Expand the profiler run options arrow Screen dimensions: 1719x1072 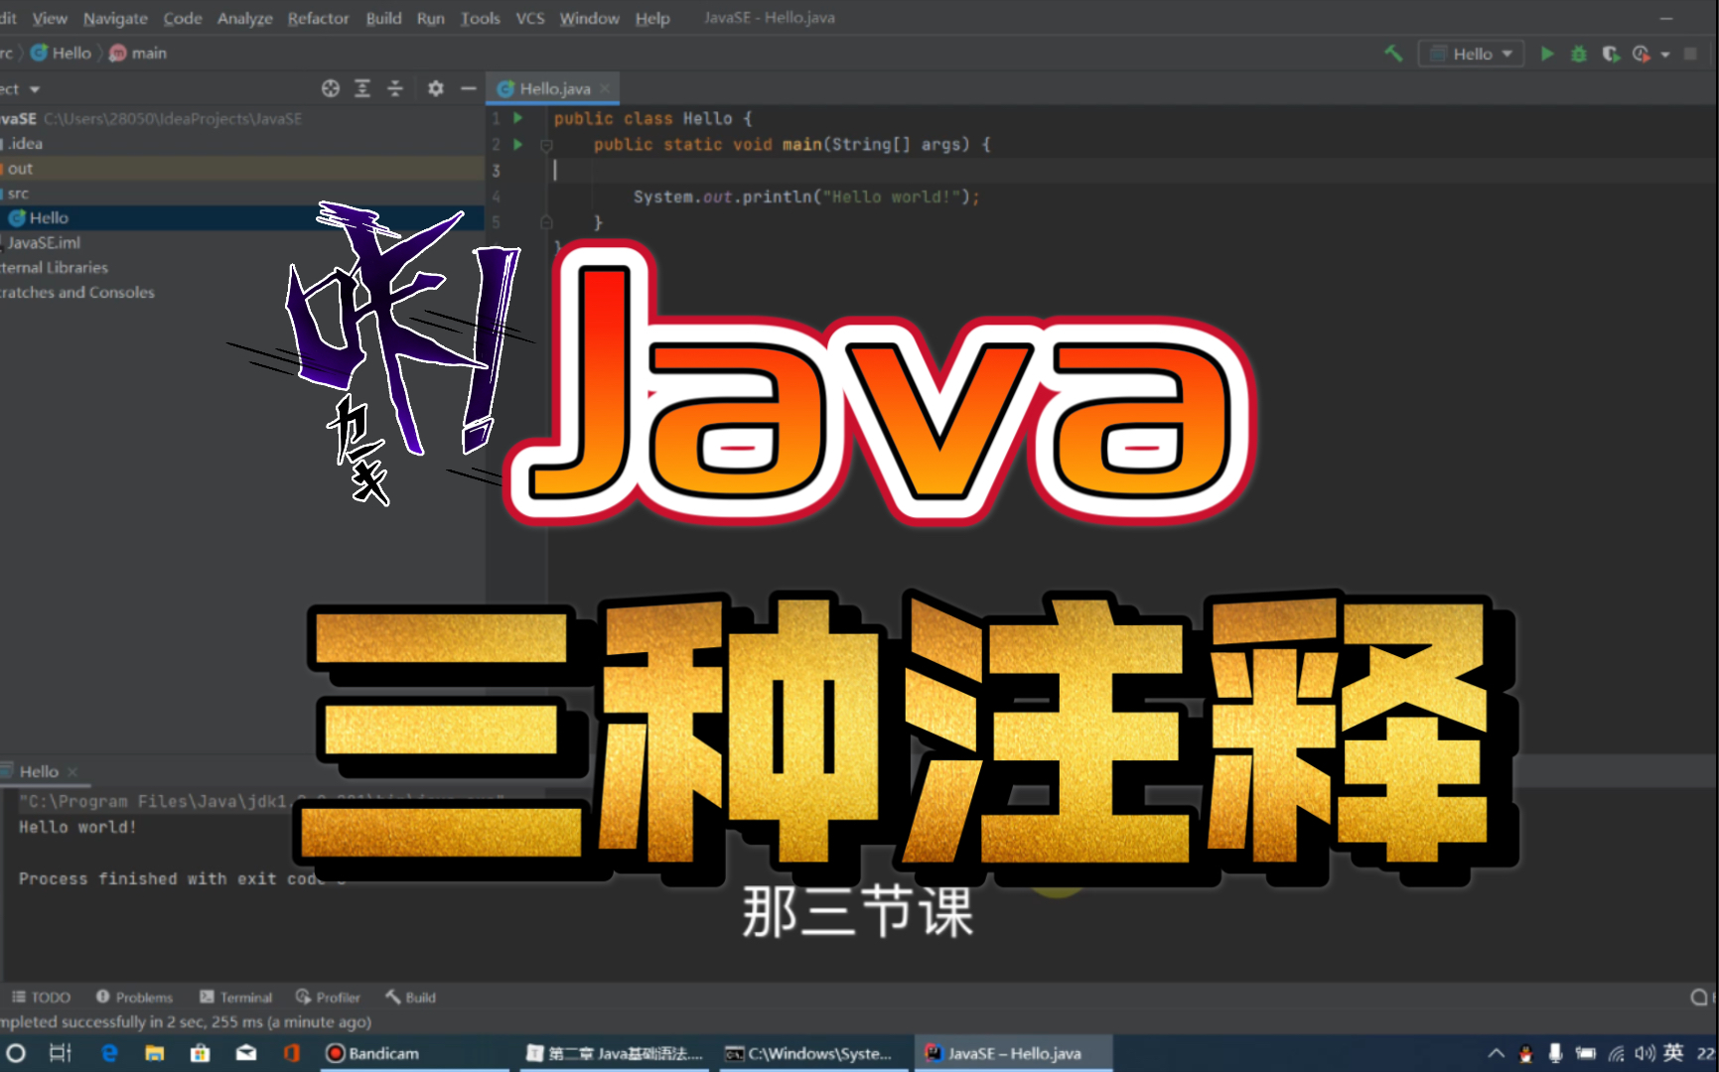(x=1664, y=55)
